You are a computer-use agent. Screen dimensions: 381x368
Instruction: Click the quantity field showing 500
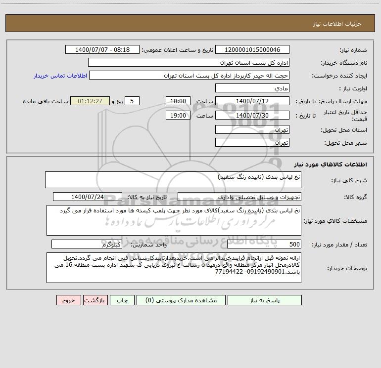[x=264, y=245]
